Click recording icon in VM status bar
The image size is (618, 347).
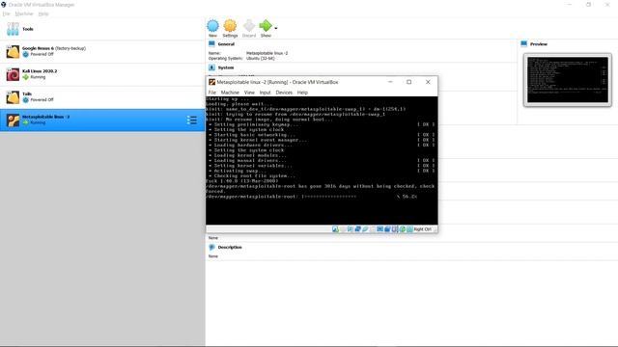pyautogui.click(x=387, y=229)
